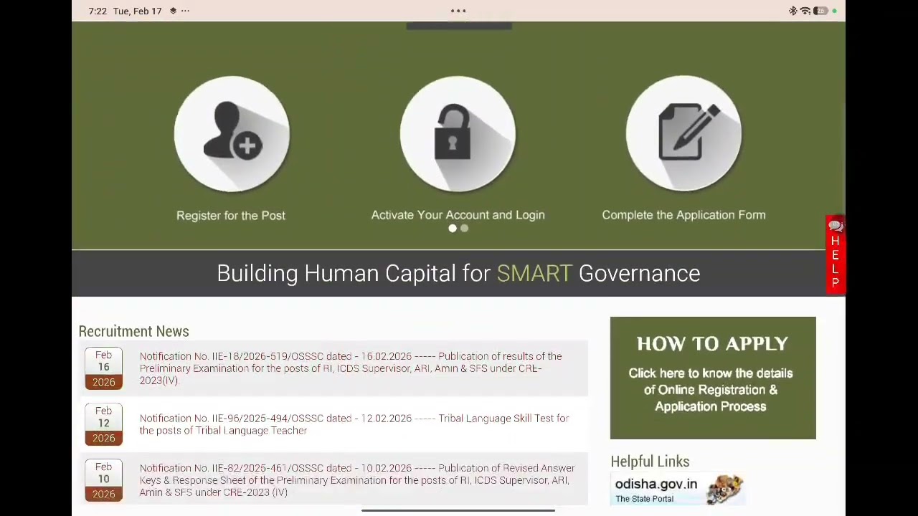Open Tribal Language Skill Test notification
Image resolution: width=918 pixels, height=516 pixels.
coord(354,424)
